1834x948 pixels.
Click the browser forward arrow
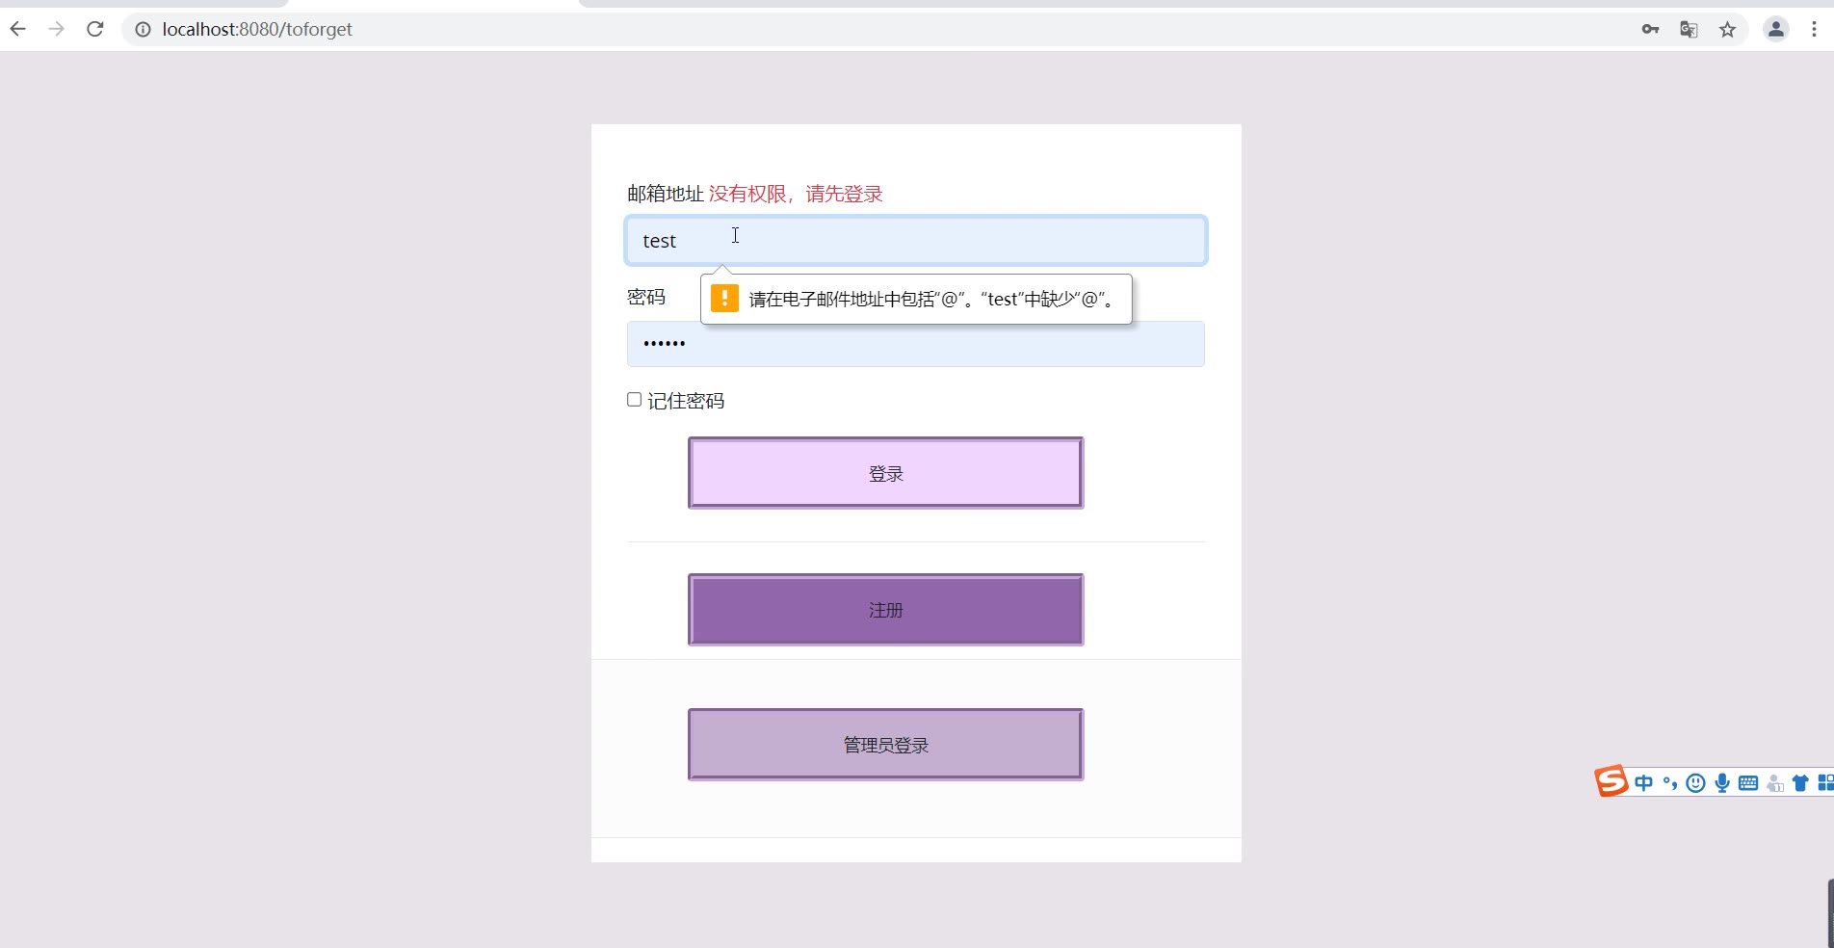pos(56,29)
